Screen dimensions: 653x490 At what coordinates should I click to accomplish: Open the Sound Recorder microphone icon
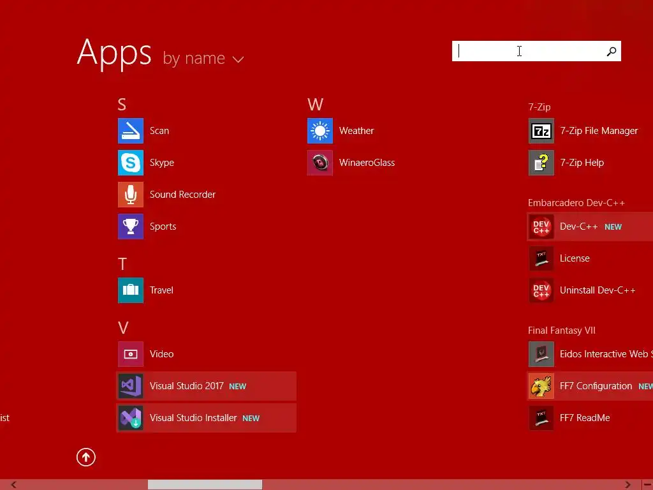click(x=130, y=195)
